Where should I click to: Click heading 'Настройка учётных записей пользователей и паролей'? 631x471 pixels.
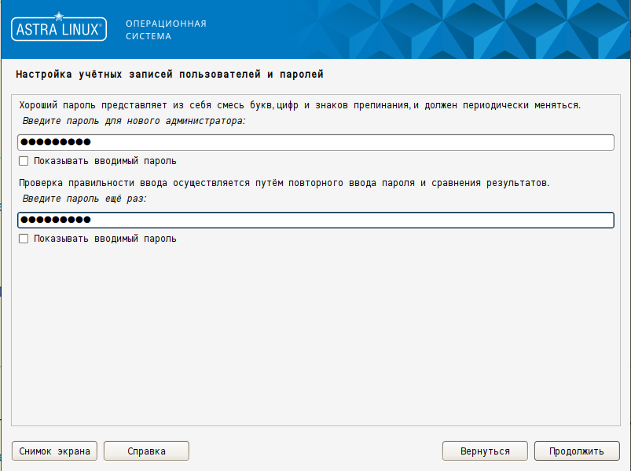click(170, 75)
